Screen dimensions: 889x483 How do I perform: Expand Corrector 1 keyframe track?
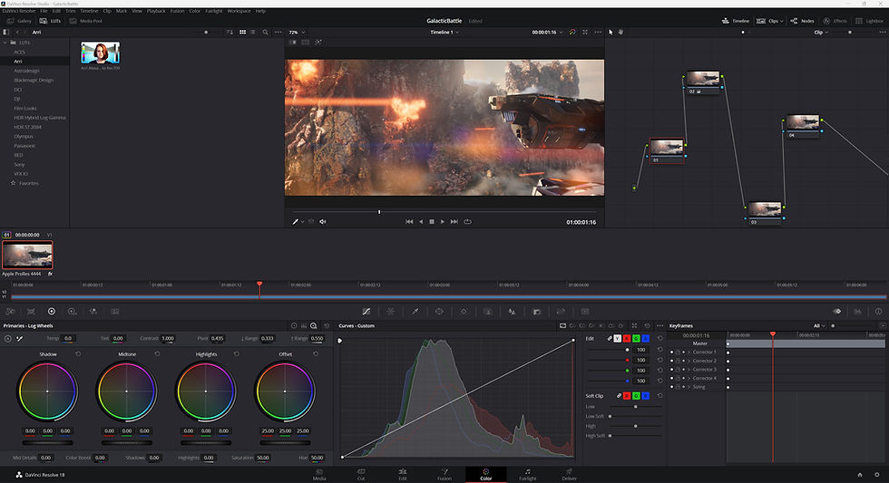click(689, 353)
